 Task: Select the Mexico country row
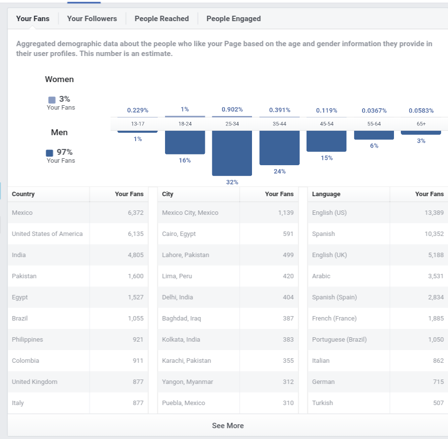pyautogui.click(x=78, y=212)
